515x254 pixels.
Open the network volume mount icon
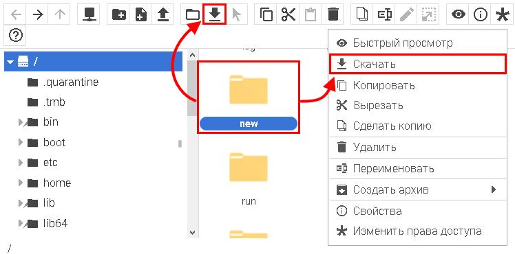point(88,14)
